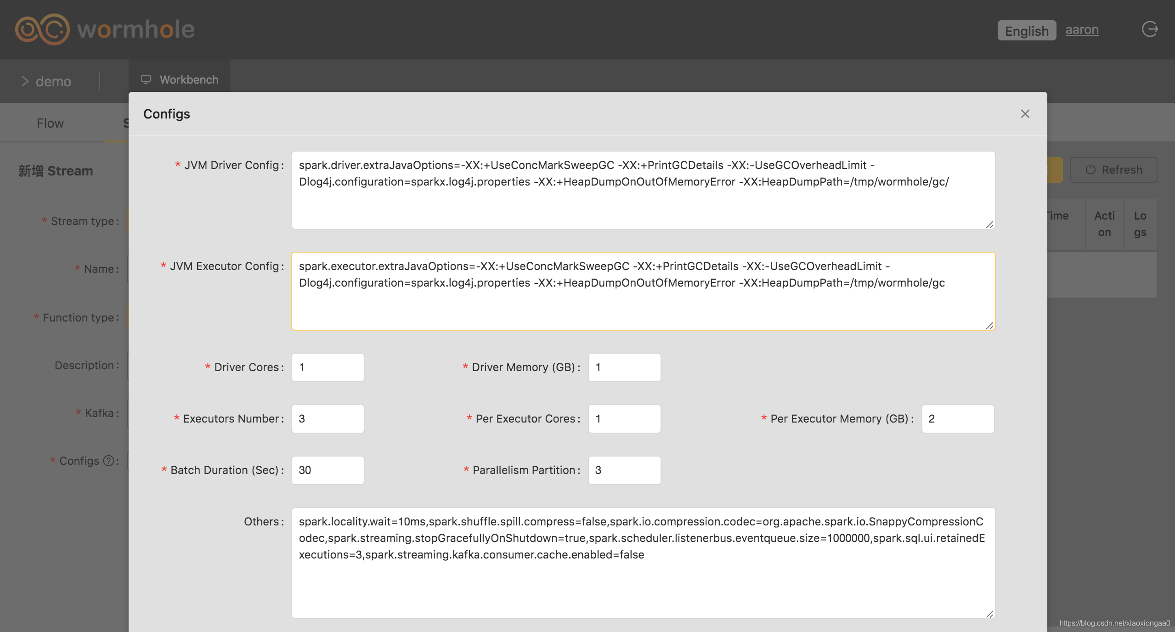Click resize handle of Others textarea
This screenshot has height=632, width=1175.
989,614
